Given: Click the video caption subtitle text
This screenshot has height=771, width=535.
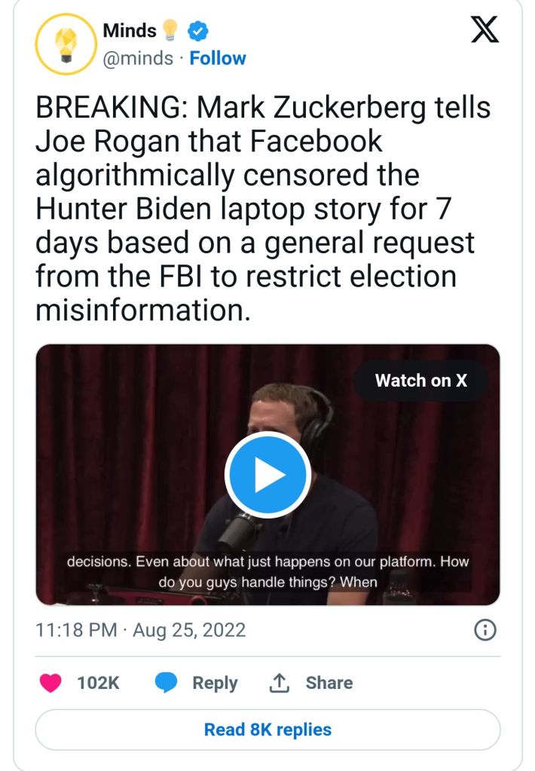Looking at the screenshot, I should [267, 572].
